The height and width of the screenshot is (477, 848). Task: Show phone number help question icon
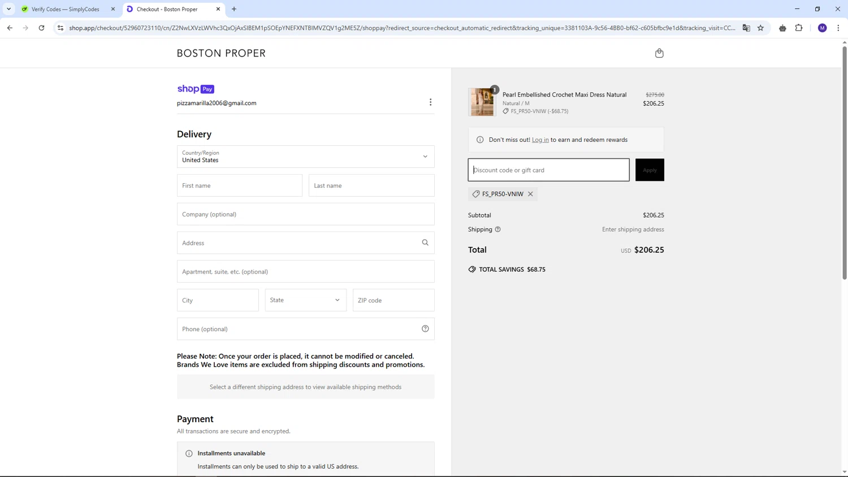[425, 329]
